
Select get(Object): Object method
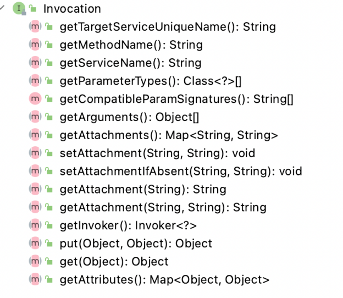pyautogui.click(x=114, y=262)
